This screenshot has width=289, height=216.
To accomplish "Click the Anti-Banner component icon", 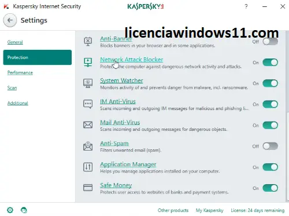I will [88, 42].
